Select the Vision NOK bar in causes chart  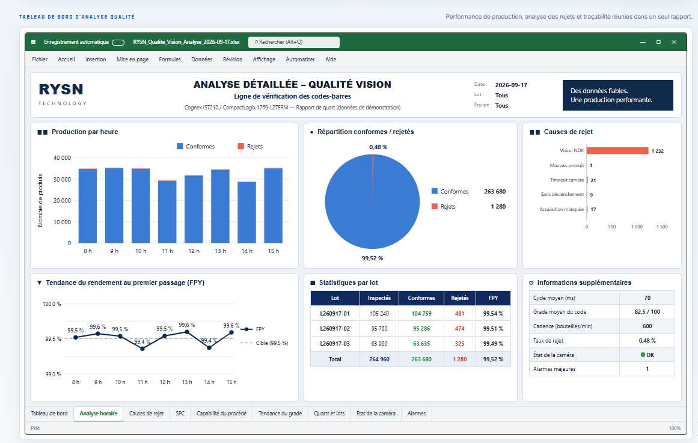point(617,150)
